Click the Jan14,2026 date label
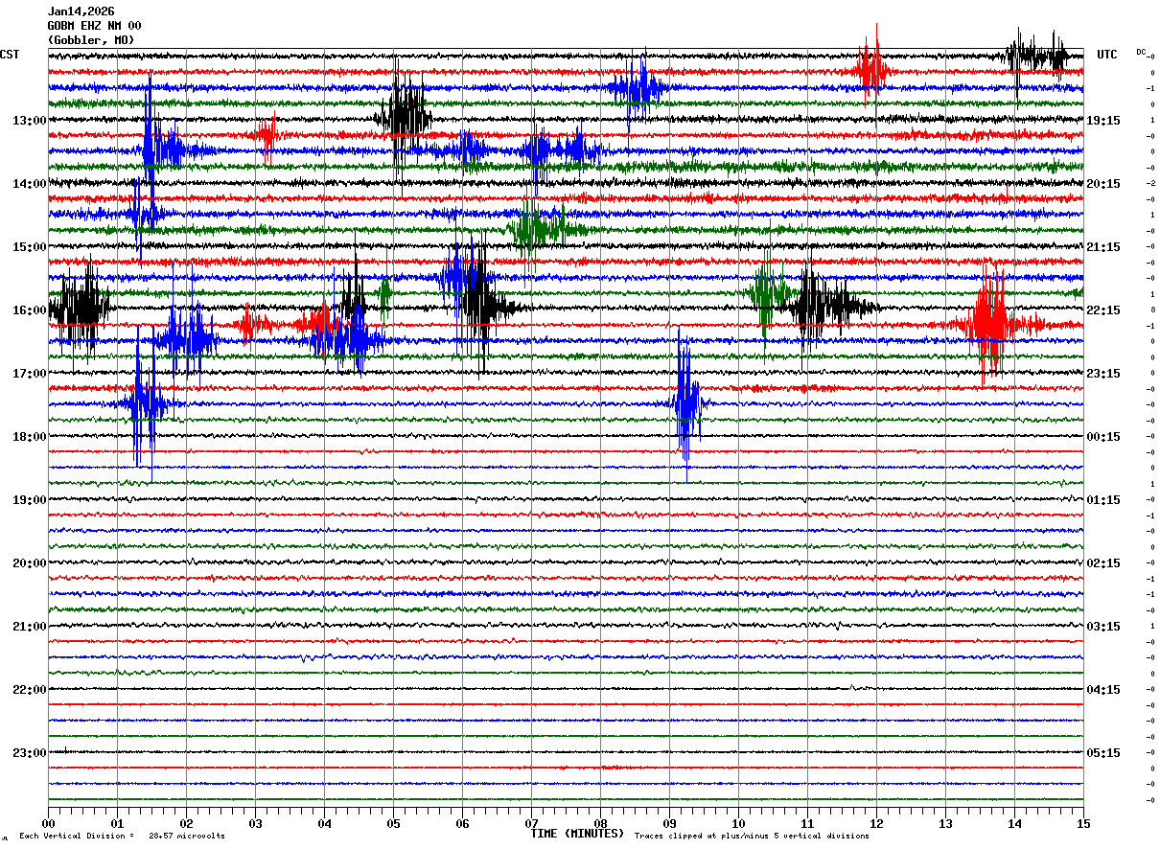This screenshot has width=1160, height=849. pos(81,11)
